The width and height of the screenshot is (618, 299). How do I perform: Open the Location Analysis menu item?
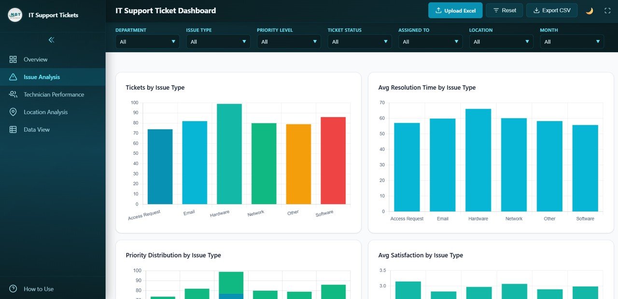tap(45, 112)
